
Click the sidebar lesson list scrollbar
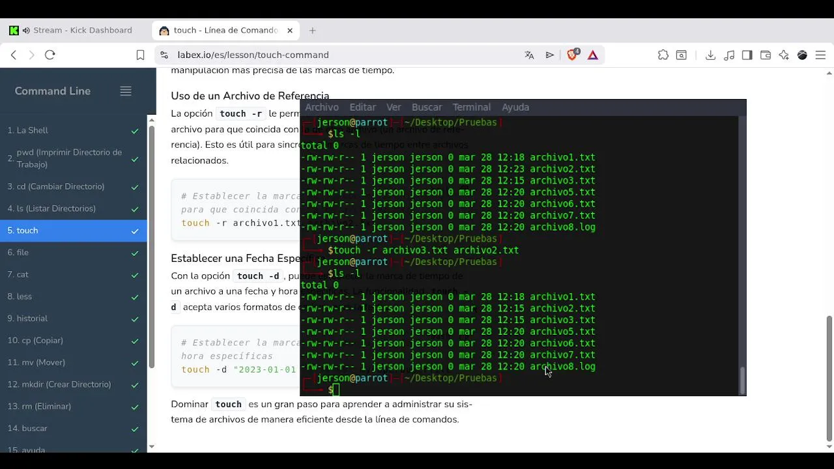152,248
